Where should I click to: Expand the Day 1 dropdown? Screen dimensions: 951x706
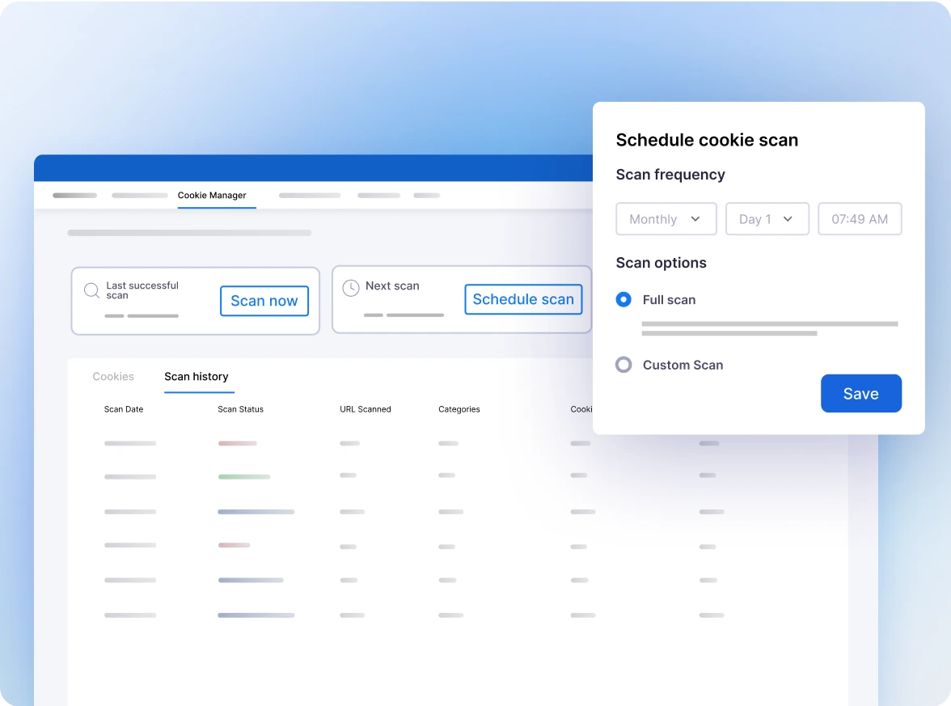[767, 219]
